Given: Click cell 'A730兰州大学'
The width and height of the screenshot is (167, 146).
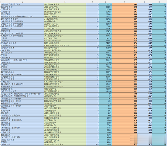Looking at the screenshot, I should [x=65, y=123].
